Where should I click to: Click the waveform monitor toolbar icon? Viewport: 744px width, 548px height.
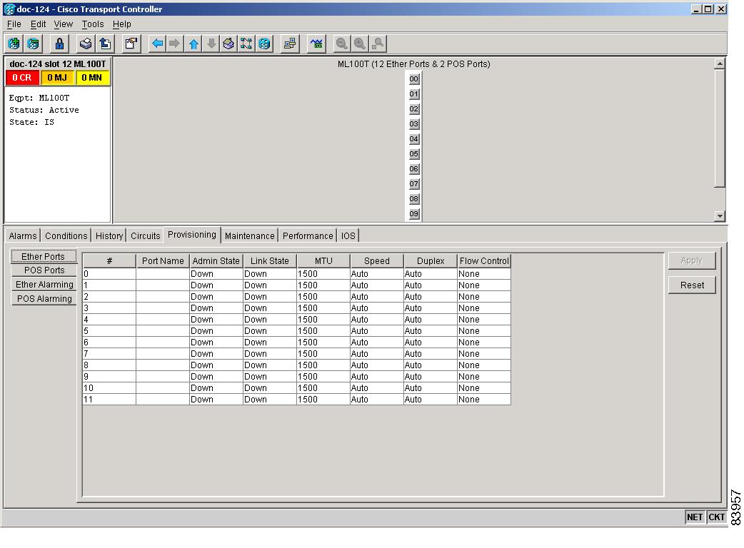(x=316, y=44)
